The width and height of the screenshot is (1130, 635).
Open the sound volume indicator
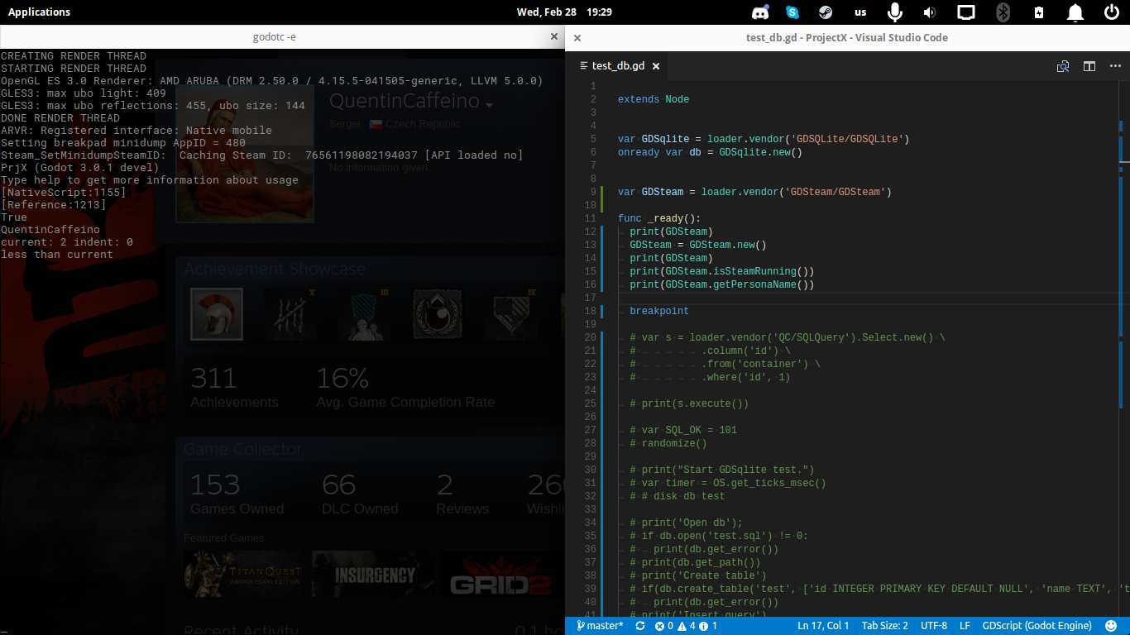(x=930, y=12)
